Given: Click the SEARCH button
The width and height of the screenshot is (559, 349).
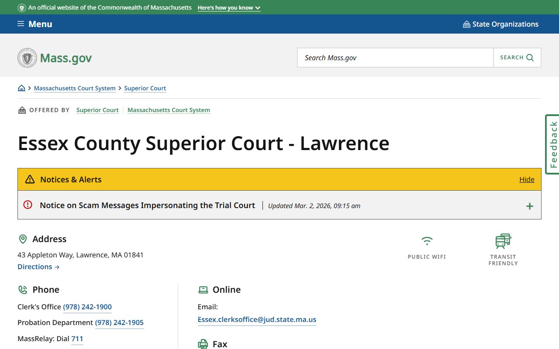Looking at the screenshot, I should coord(517,58).
